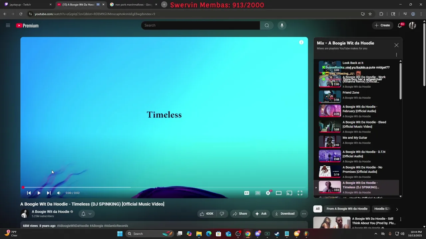Start voice search with the microphone icon
This screenshot has width=426, height=239.
[282, 26]
